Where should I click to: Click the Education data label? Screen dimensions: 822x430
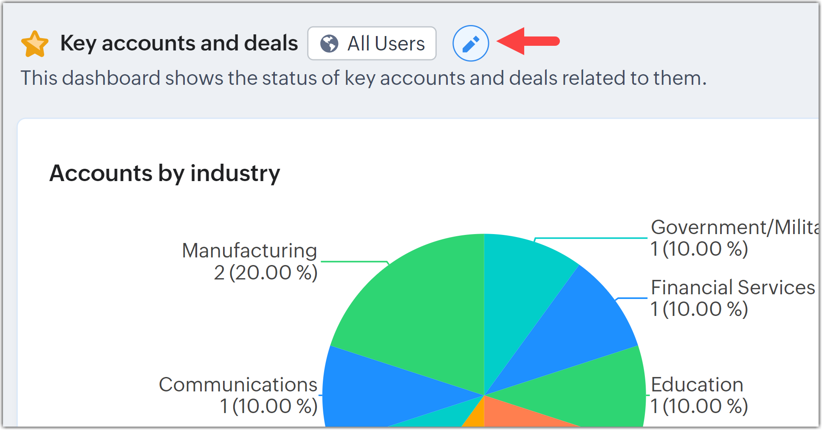click(698, 395)
